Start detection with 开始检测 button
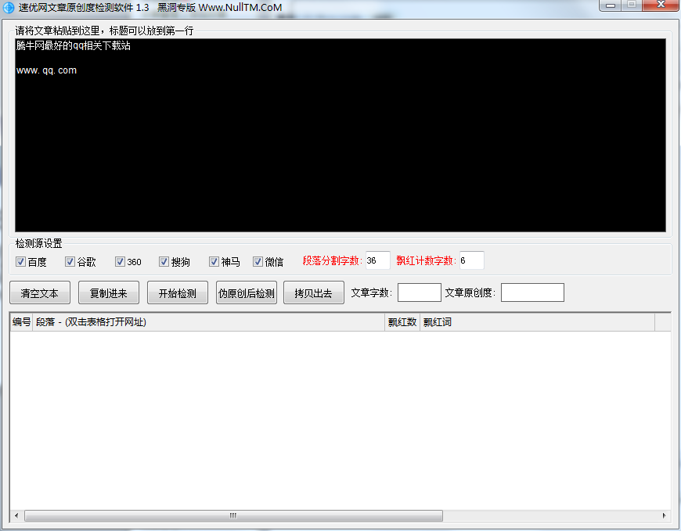This screenshot has width=681, height=531. [x=177, y=292]
